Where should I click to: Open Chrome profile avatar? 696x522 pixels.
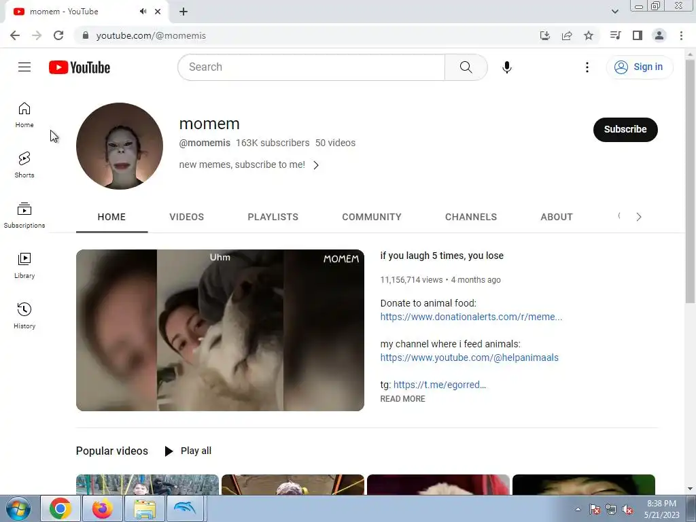659,35
